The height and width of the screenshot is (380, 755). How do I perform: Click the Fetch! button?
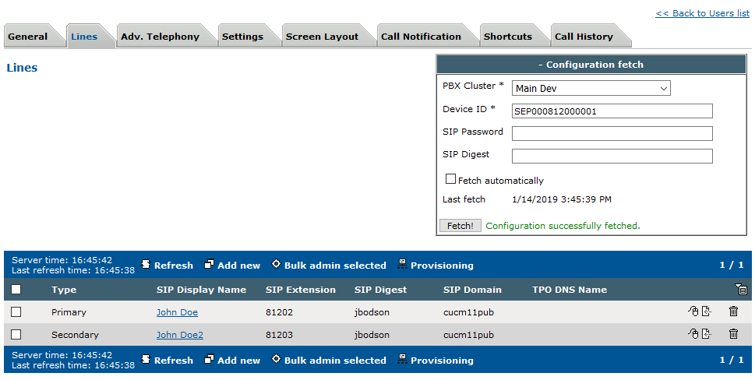click(x=460, y=226)
